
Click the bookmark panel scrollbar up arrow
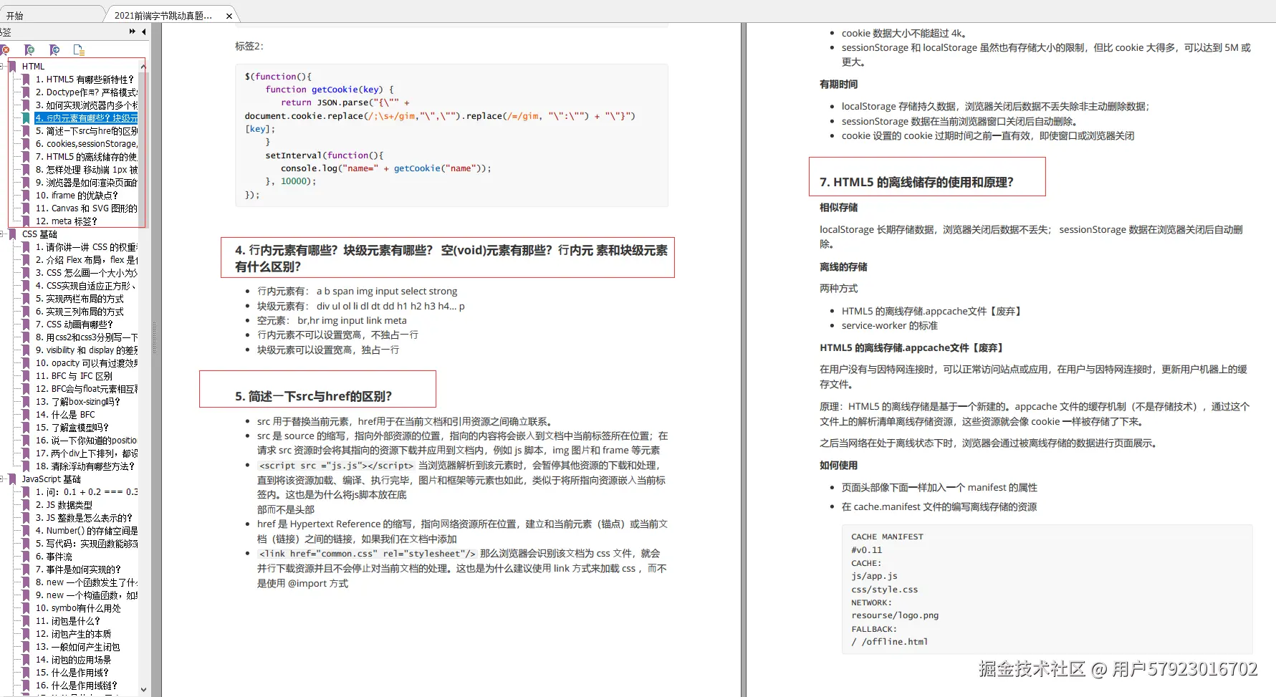pyautogui.click(x=144, y=67)
